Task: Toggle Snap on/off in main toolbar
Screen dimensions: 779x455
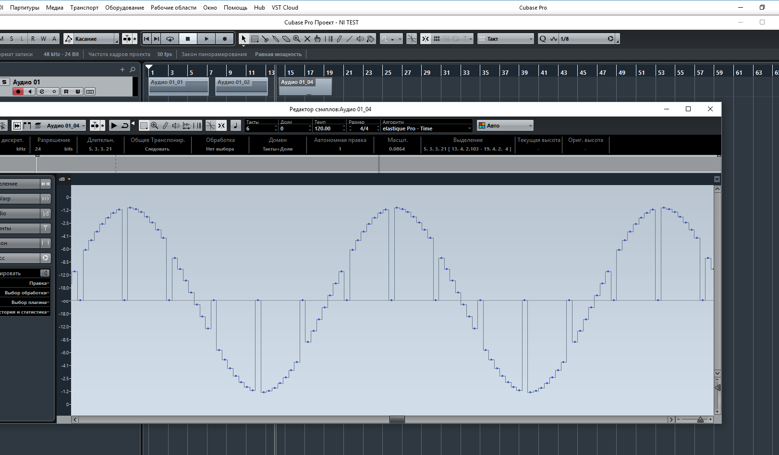Action: [x=426, y=39]
